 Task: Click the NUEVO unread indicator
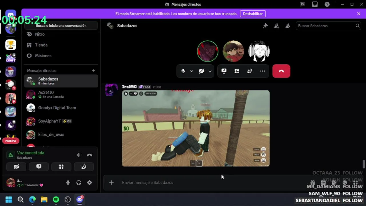[x=11, y=141]
